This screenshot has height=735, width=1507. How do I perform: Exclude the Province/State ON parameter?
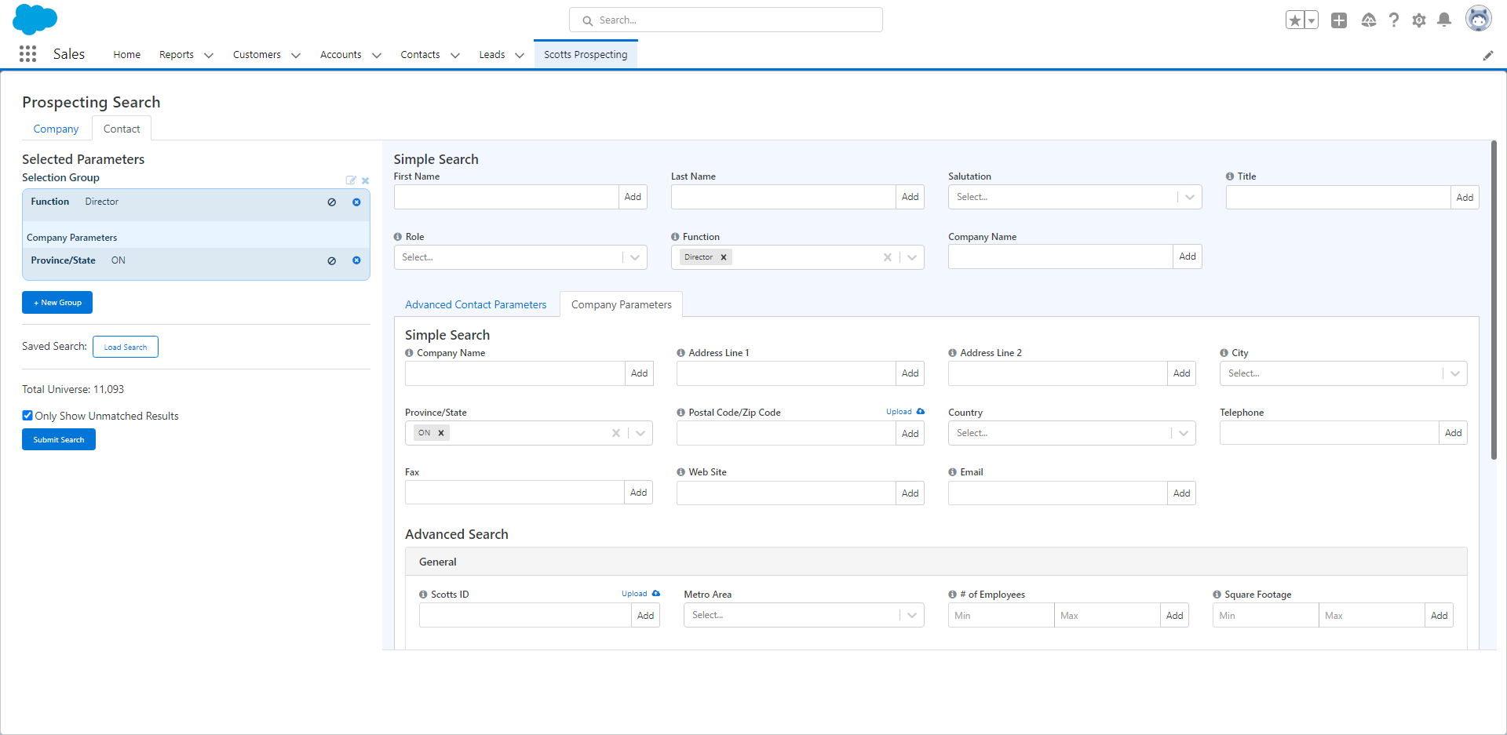(x=332, y=261)
